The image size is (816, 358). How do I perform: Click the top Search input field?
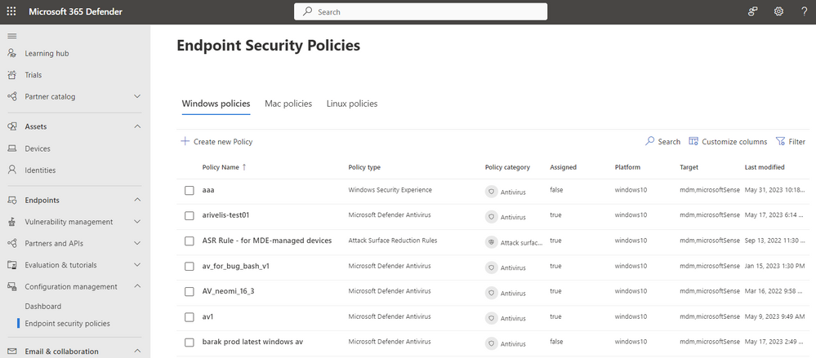pyautogui.click(x=421, y=11)
